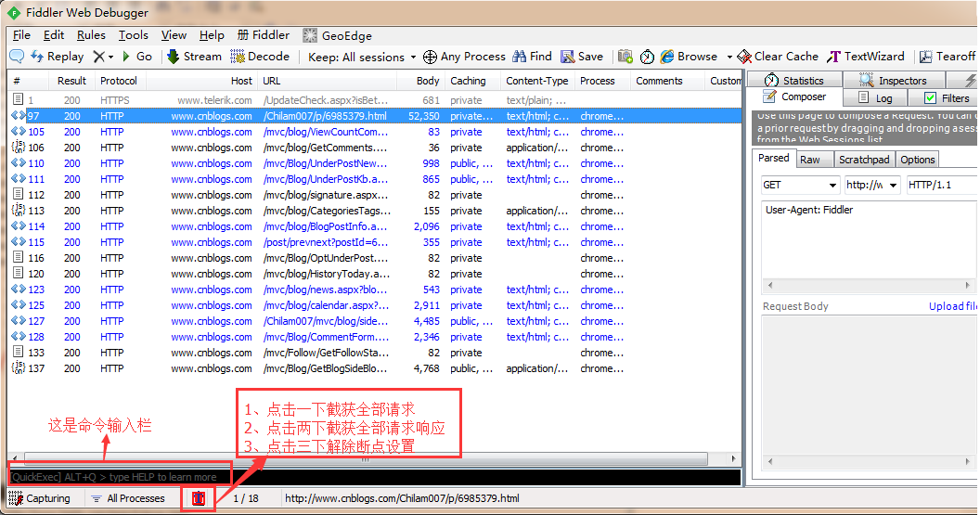The width and height of the screenshot is (980, 515).
Task: Click the Any Process target icon
Action: (x=430, y=57)
